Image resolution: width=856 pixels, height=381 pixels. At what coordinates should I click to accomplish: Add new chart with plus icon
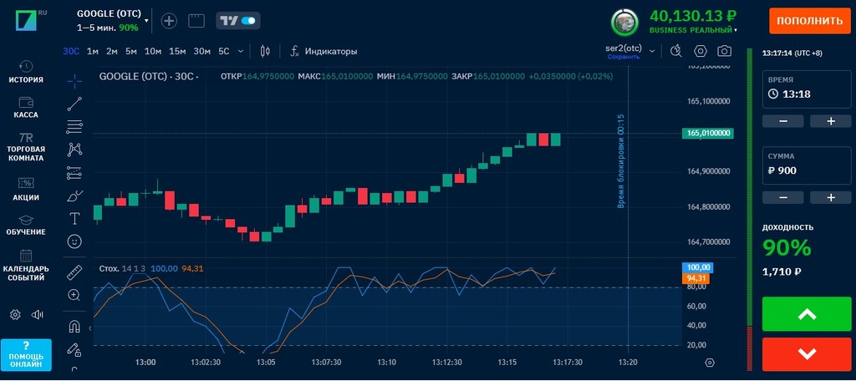coord(169,21)
